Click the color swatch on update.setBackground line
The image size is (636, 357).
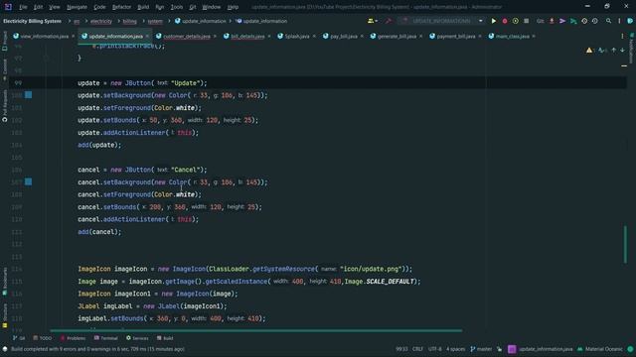[x=29, y=95]
